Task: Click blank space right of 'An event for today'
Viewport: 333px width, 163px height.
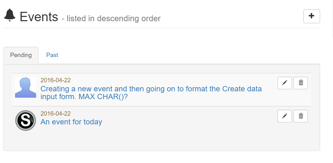Action: (x=189, y=122)
